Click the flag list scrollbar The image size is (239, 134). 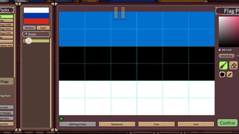coord(50,83)
